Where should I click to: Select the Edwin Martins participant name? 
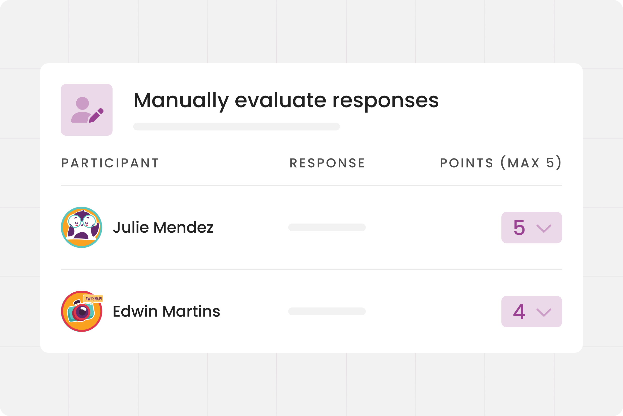point(166,311)
